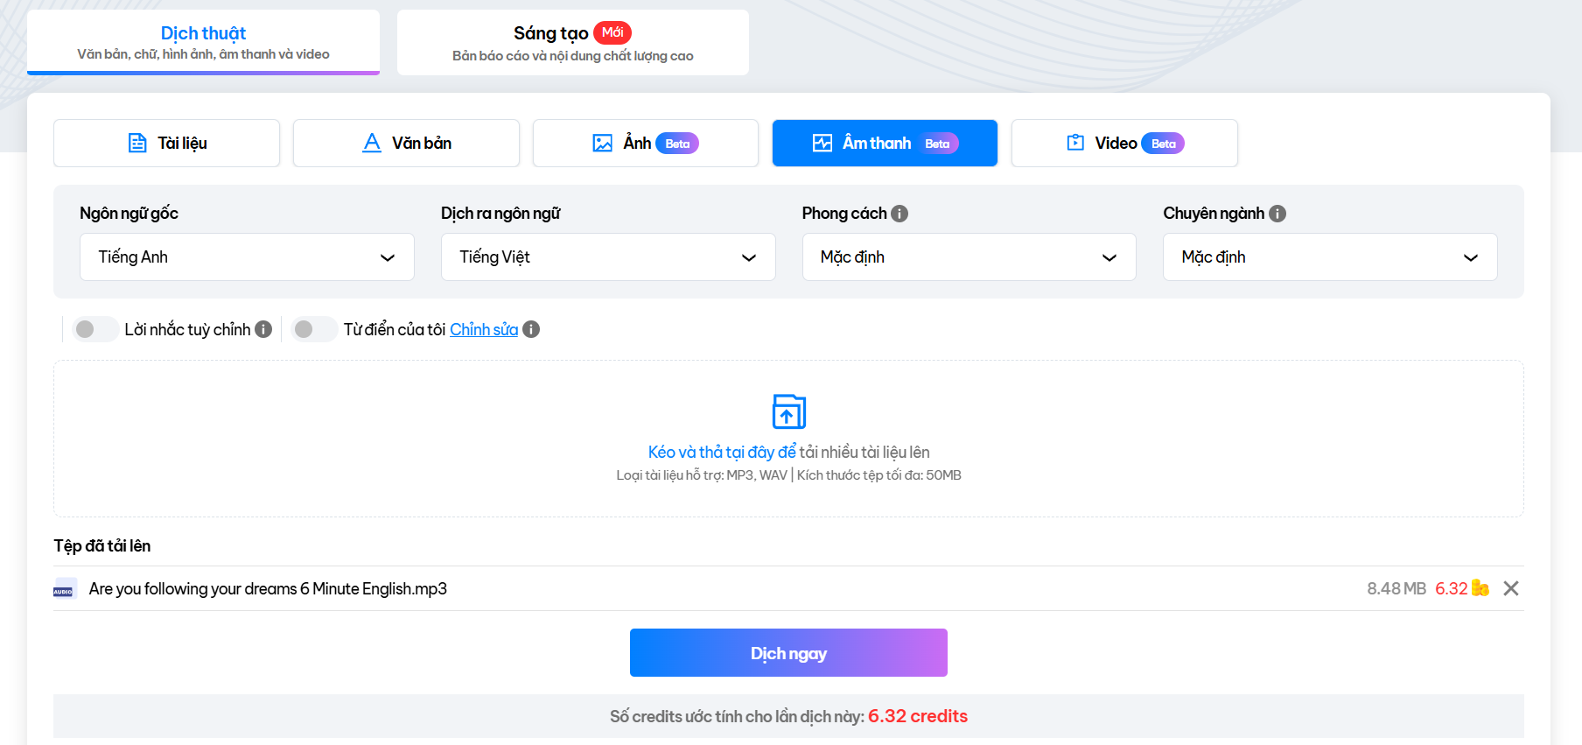The width and height of the screenshot is (1582, 745).
Task: Enable the Lời nhắc tuỳ chỉnh toggle
Action: point(94,329)
